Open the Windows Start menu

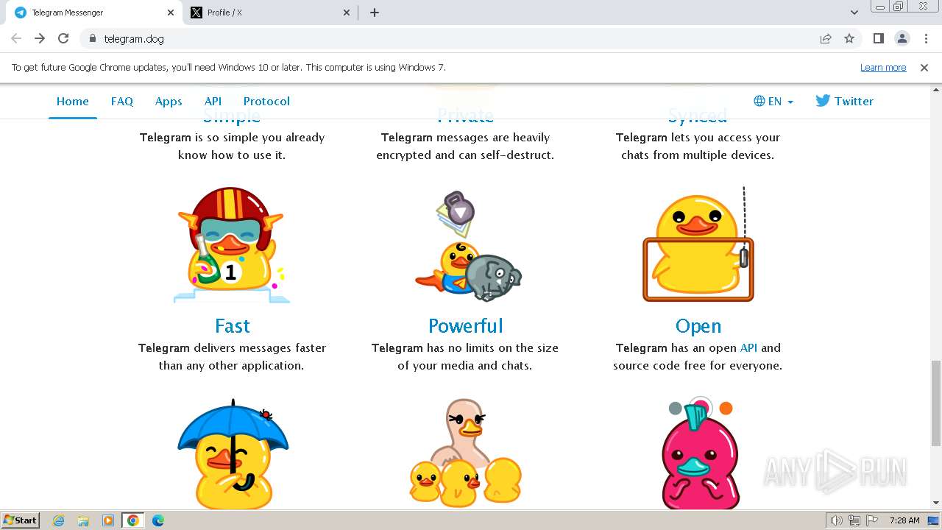click(x=21, y=520)
